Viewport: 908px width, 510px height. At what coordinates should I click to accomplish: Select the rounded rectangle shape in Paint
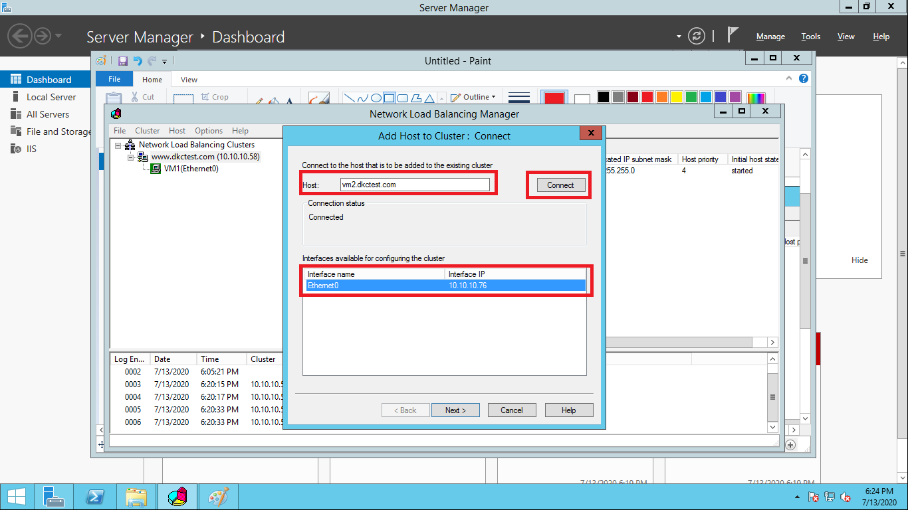[x=403, y=98]
